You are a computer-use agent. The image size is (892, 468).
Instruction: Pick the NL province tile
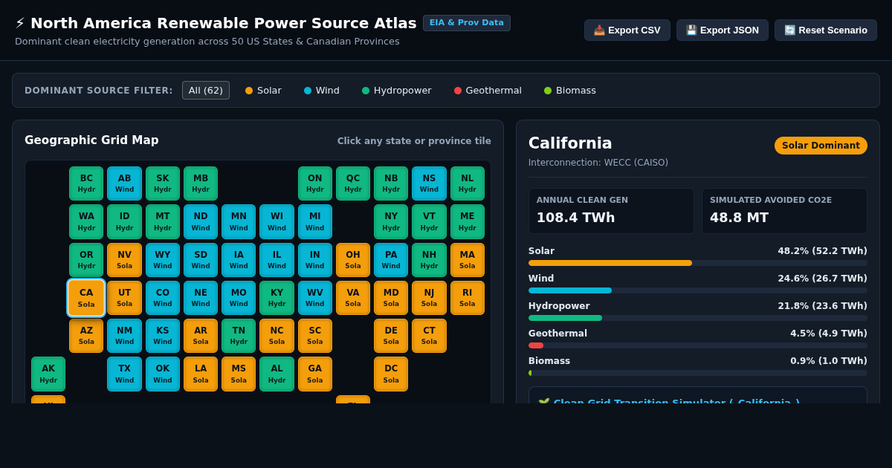point(468,183)
